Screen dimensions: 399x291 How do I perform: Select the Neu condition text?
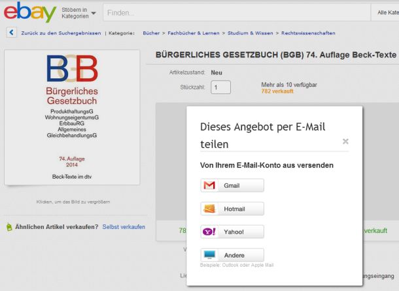pos(217,72)
